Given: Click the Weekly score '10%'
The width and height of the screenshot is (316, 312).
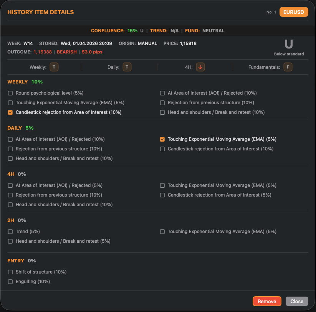Looking at the screenshot, I should (x=37, y=82).
